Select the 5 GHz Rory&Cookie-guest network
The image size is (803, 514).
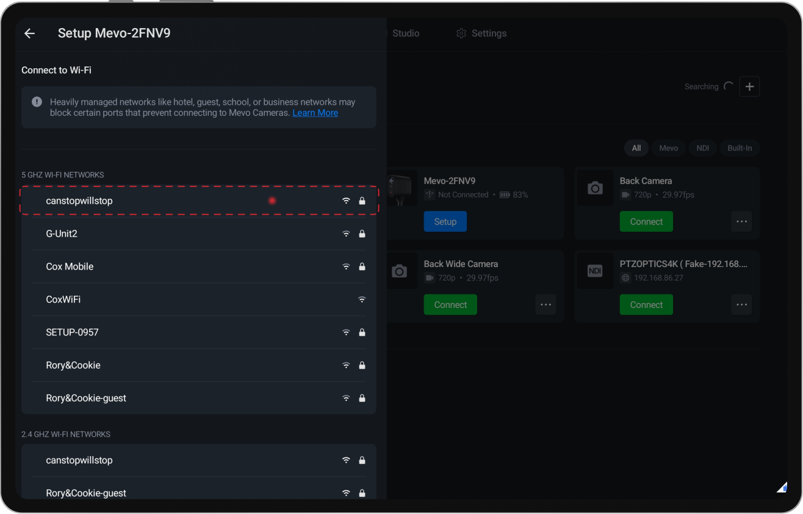click(199, 398)
